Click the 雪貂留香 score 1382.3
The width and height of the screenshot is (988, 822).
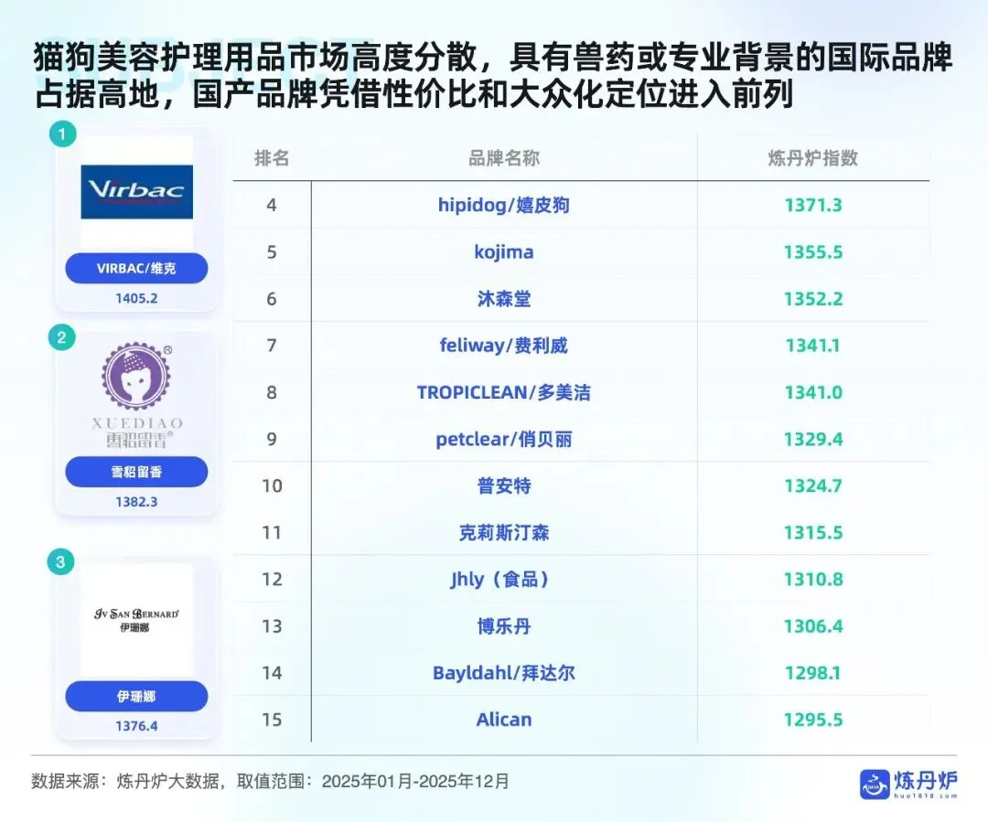136,502
